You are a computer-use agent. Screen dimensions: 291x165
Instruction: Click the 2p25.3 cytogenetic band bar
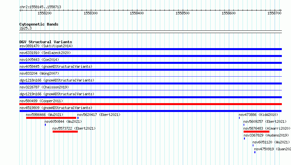point(150,32)
